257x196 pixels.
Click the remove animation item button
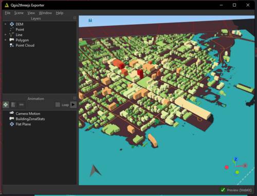(x=22, y=104)
